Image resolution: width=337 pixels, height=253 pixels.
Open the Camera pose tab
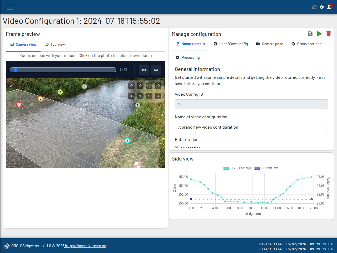[x=270, y=44]
